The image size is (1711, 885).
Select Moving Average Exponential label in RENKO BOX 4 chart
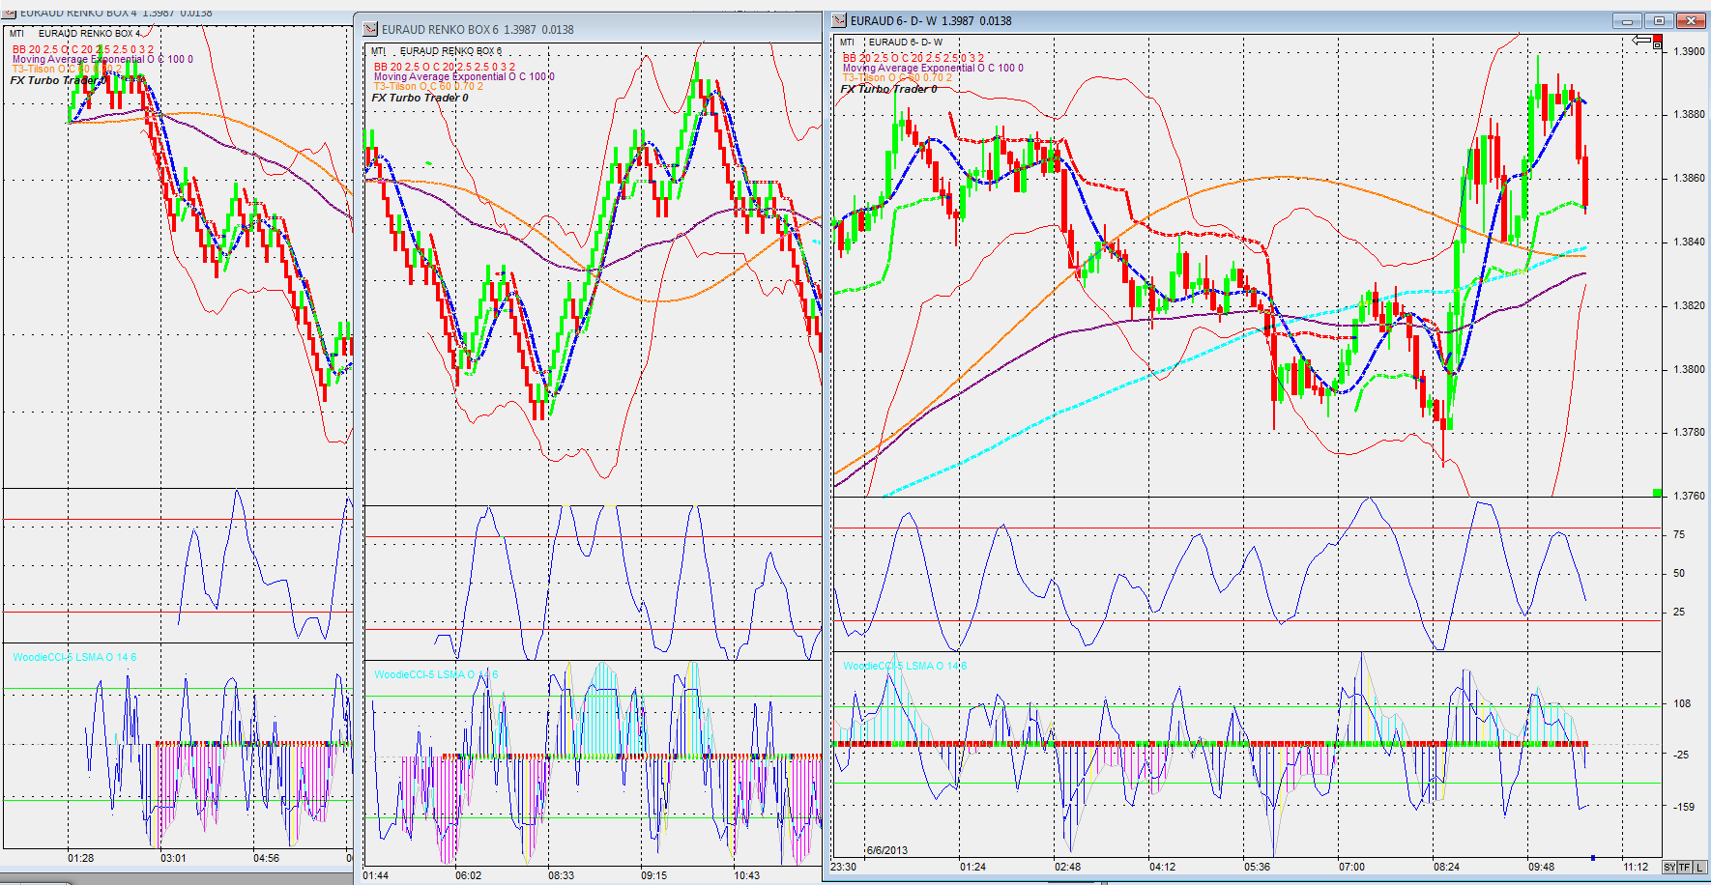click(102, 60)
